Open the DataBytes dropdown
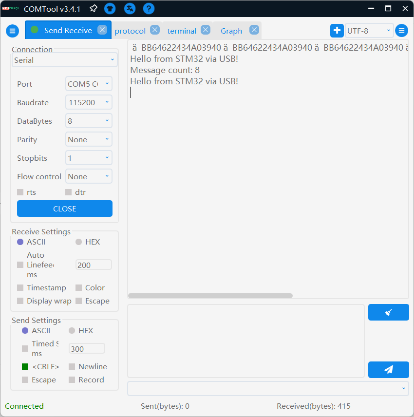 [x=89, y=121]
